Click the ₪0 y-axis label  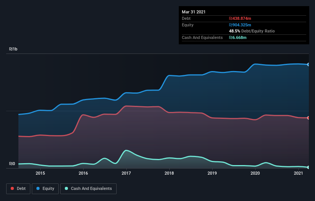[12, 164]
